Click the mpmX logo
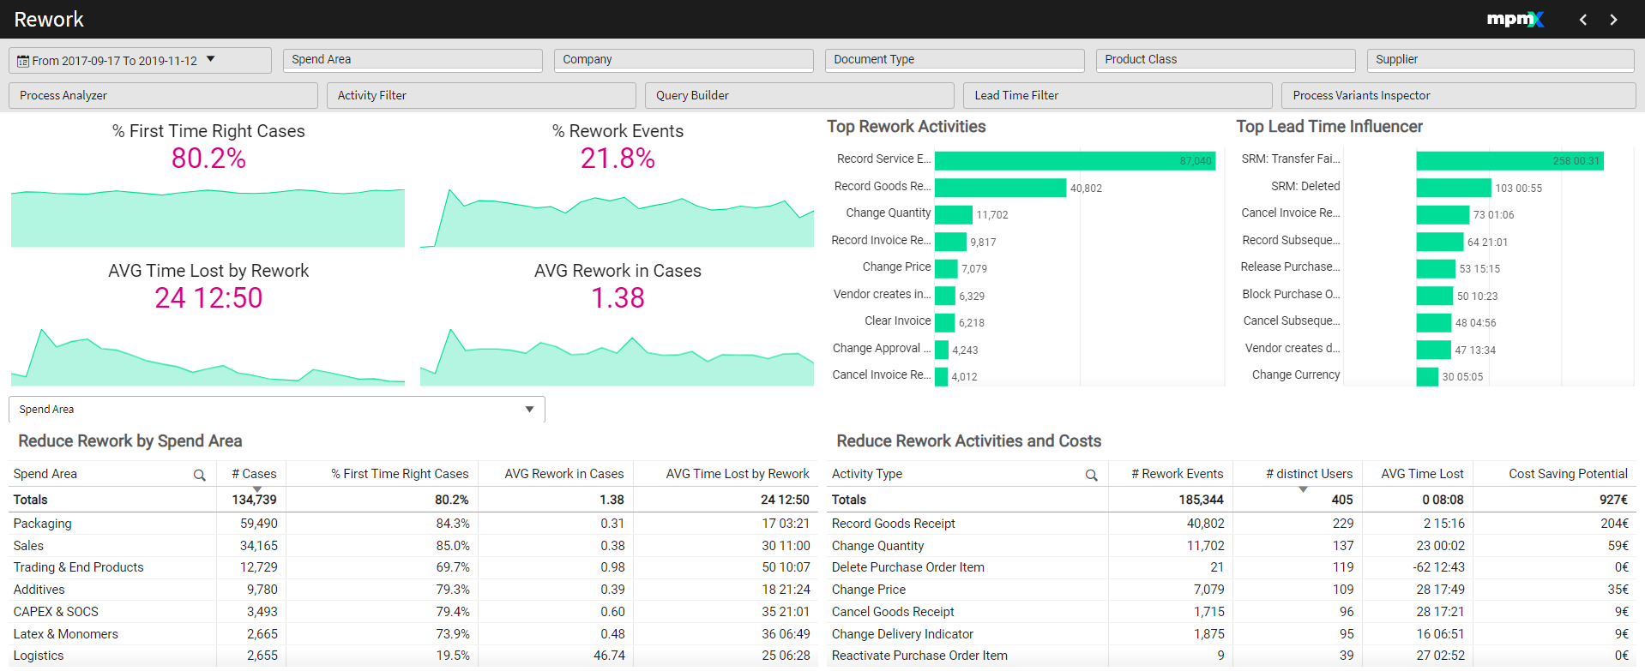The height and width of the screenshot is (671, 1645). [x=1515, y=19]
